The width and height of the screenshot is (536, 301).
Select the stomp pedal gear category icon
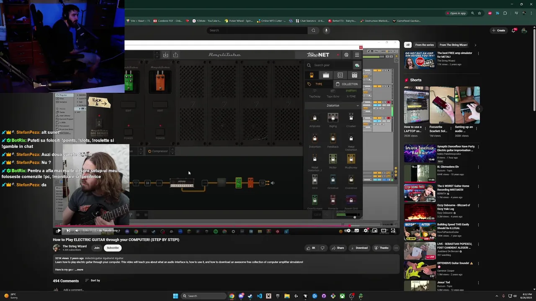pyautogui.click(x=312, y=75)
